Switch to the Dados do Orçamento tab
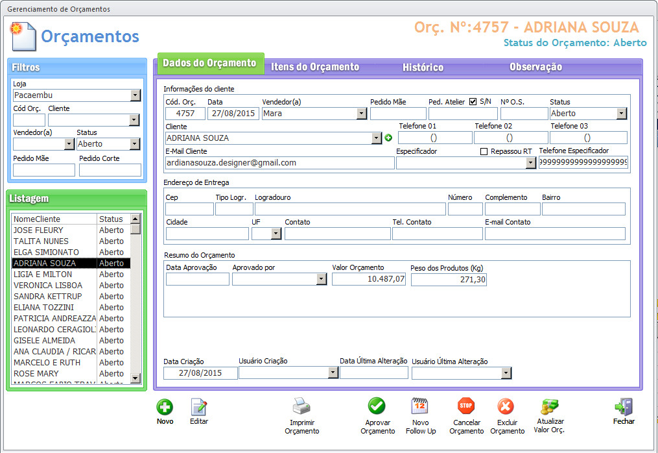The height and width of the screenshot is (453, 658). (210, 63)
